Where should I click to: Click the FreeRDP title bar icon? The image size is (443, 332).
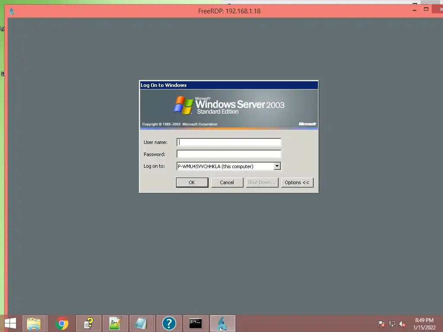coord(12,11)
